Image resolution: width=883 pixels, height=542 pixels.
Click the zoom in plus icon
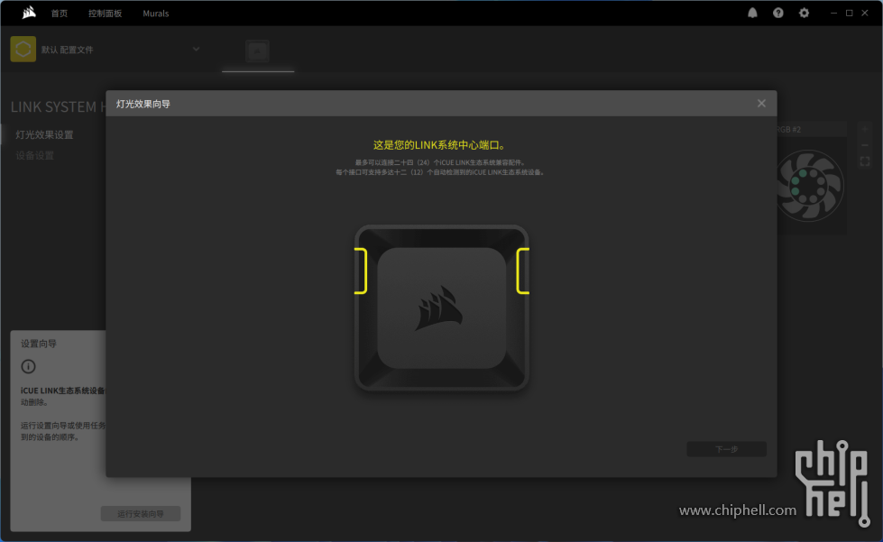[865, 129]
